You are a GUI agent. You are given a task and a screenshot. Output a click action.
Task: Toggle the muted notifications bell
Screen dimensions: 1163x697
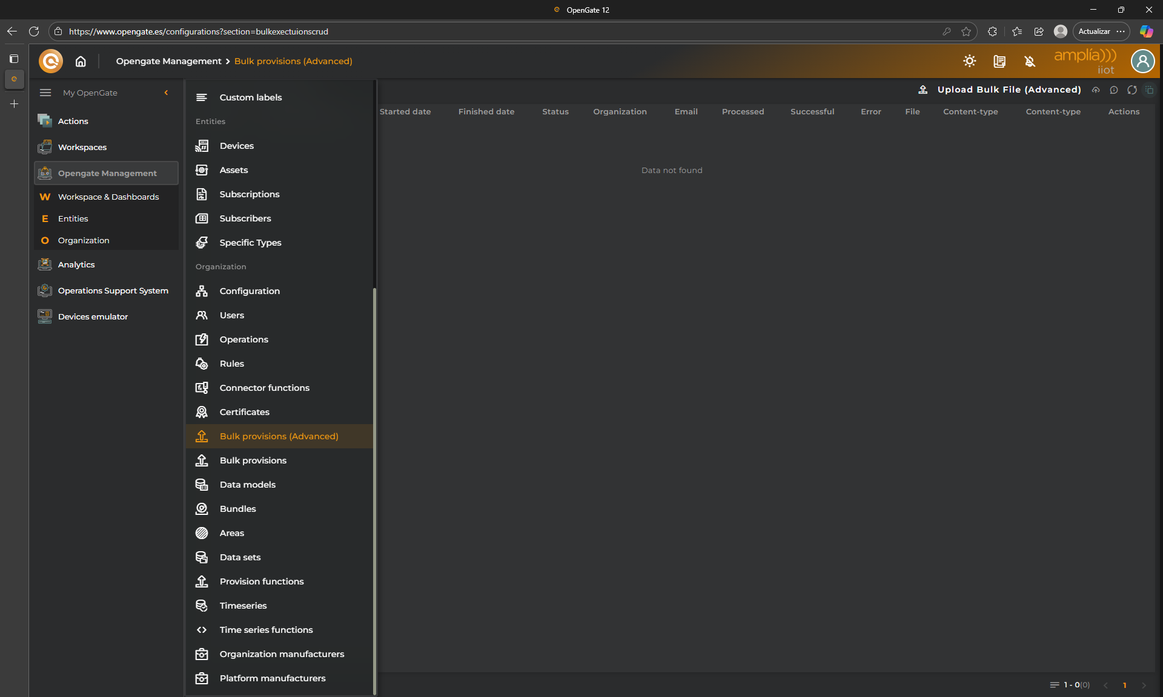1029,61
